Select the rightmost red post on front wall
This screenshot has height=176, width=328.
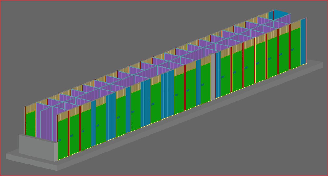click(289, 47)
